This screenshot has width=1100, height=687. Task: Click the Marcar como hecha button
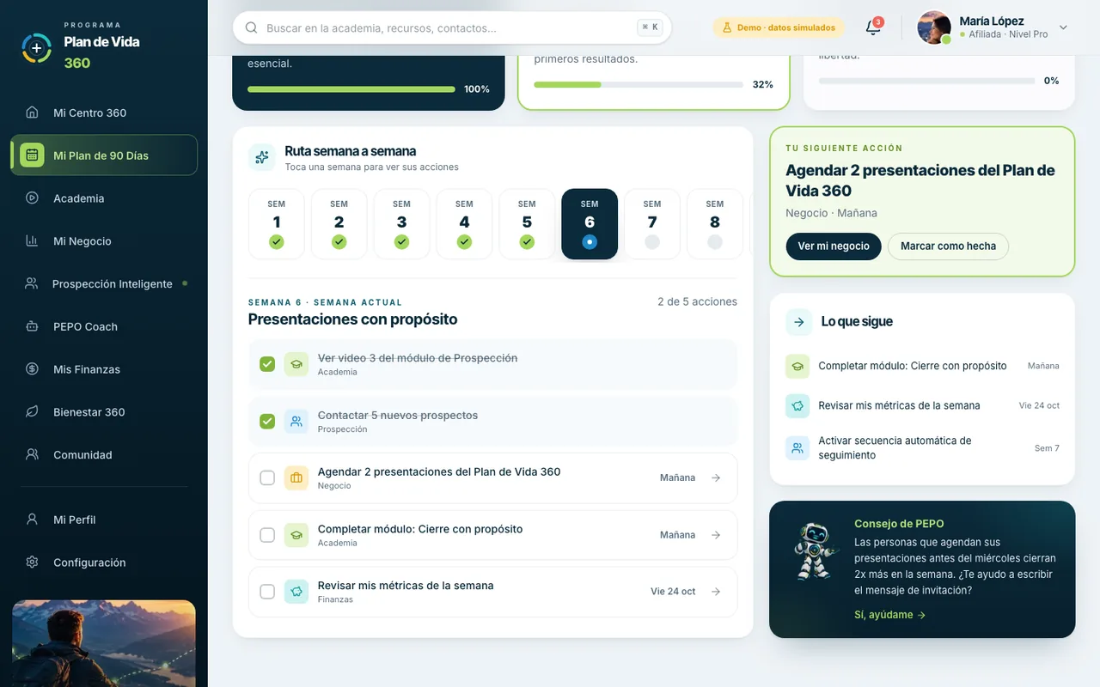pyautogui.click(x=948, y=246)
